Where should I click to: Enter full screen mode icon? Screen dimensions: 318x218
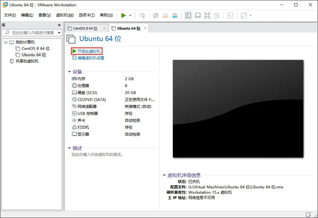pyautogui.click(x=207, y=15)
